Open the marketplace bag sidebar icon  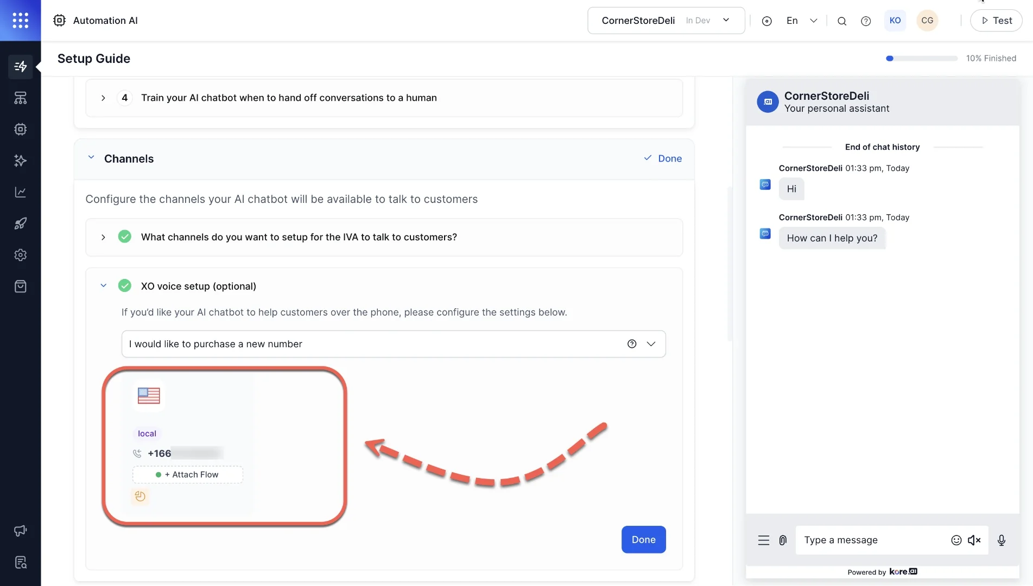21,286
